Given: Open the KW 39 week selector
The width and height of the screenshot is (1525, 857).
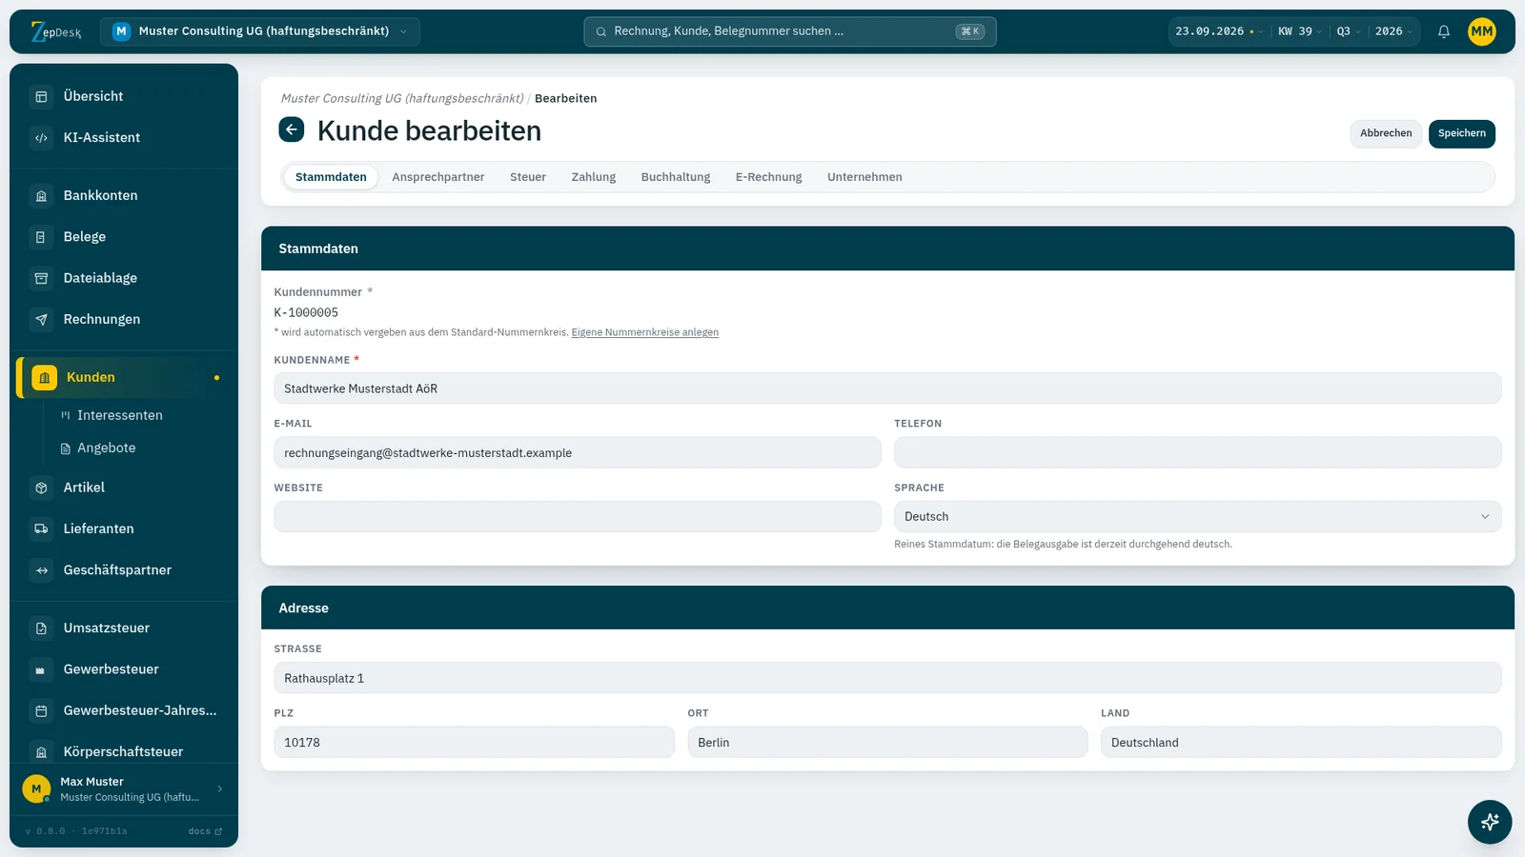Looking at the screenshot, I should 1299,31.
